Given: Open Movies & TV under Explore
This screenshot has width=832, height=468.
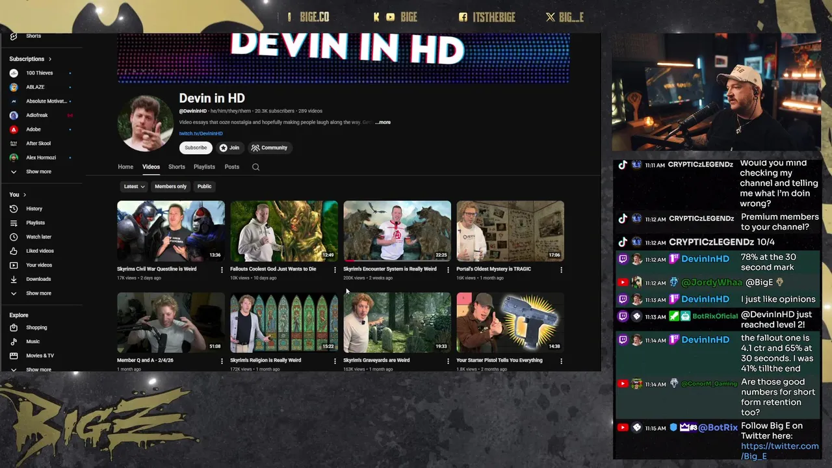Looking at the screenshot, I should point(40,356).
